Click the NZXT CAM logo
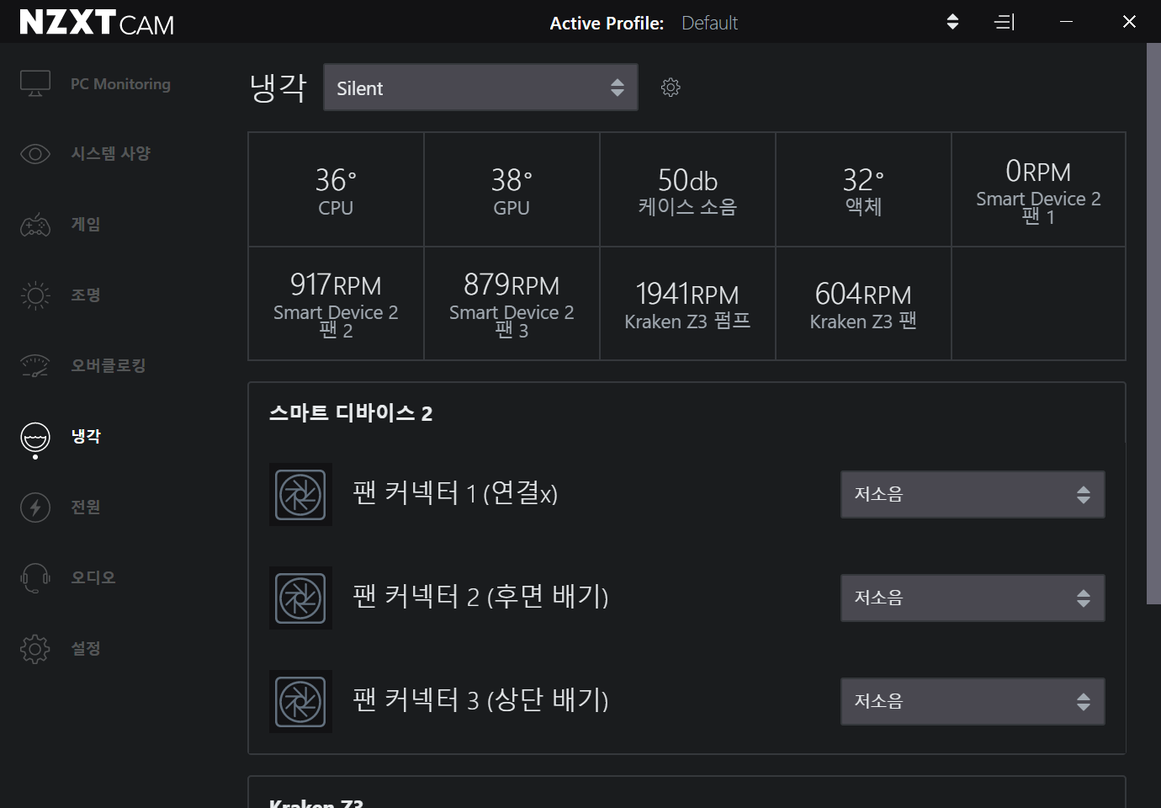 click(97, 22)
